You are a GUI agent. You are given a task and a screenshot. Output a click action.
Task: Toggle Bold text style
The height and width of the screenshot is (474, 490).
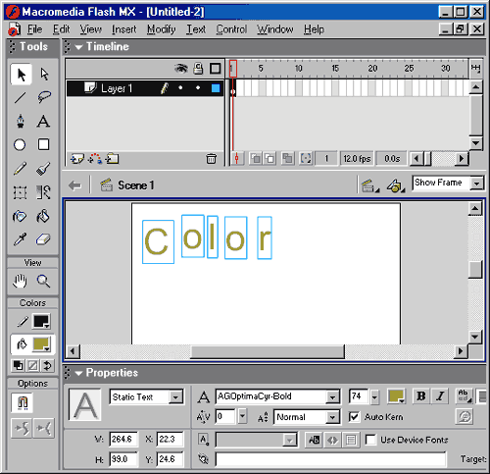[421, 396]
